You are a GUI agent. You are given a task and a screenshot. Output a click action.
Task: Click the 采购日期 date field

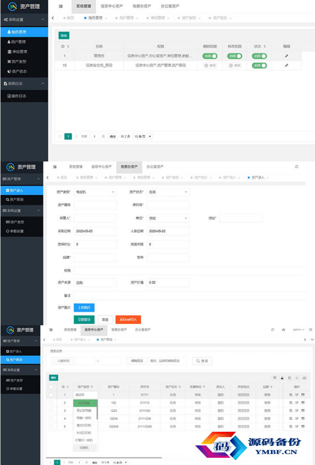pyautogui.click(x=95, y=231)
